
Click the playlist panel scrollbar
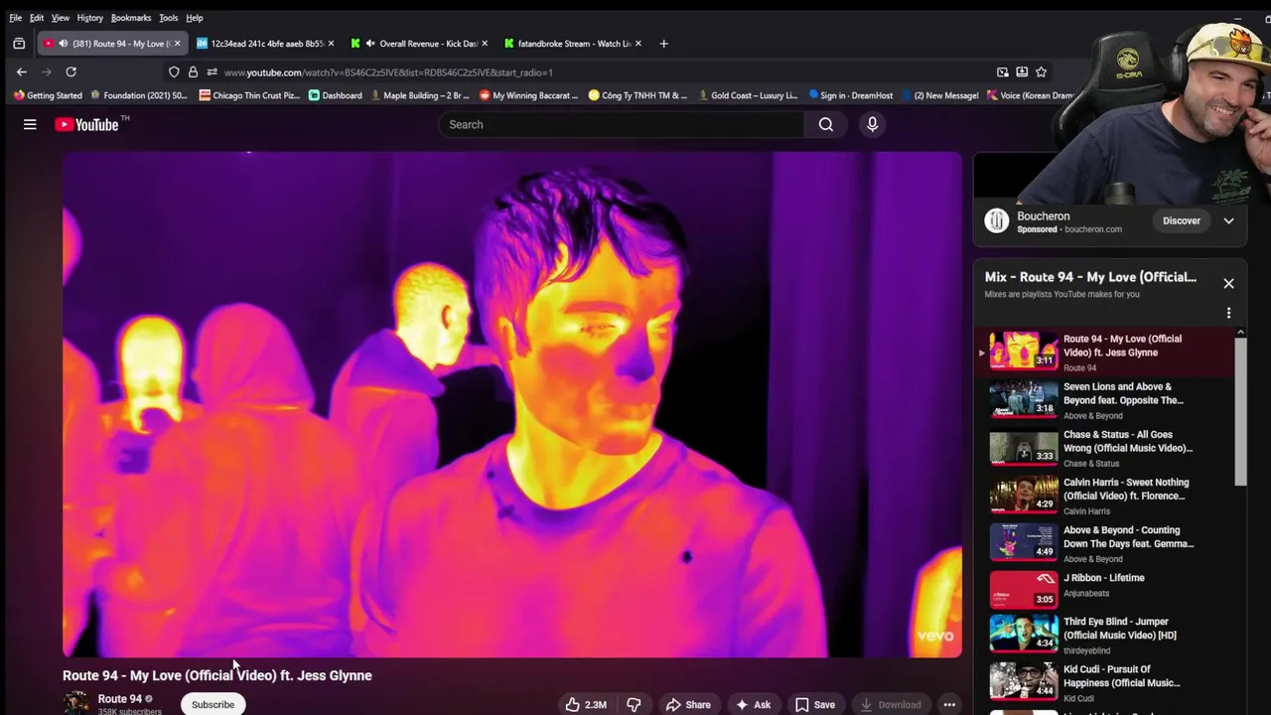[x=1240, y=412]
